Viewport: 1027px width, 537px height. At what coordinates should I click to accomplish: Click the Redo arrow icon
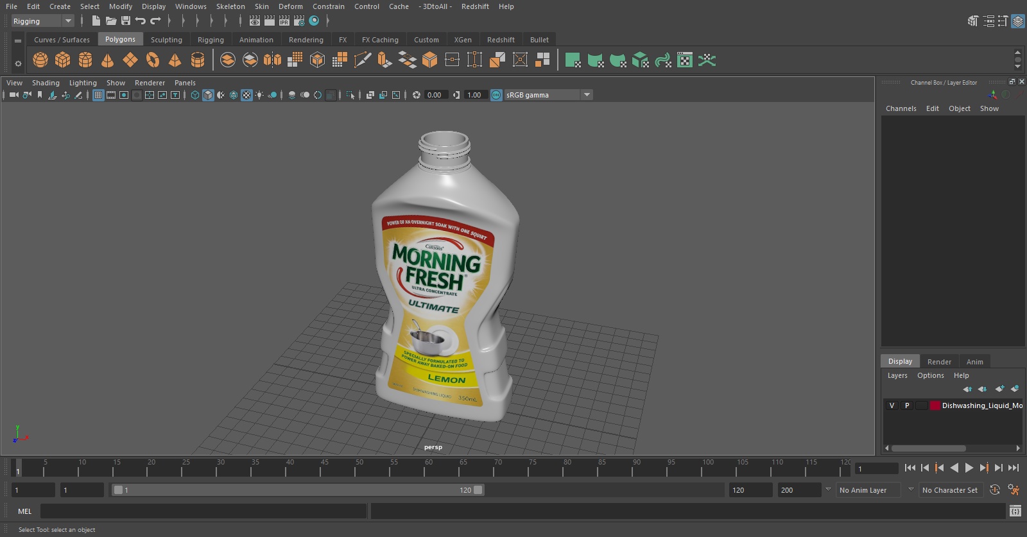(155, 21)
